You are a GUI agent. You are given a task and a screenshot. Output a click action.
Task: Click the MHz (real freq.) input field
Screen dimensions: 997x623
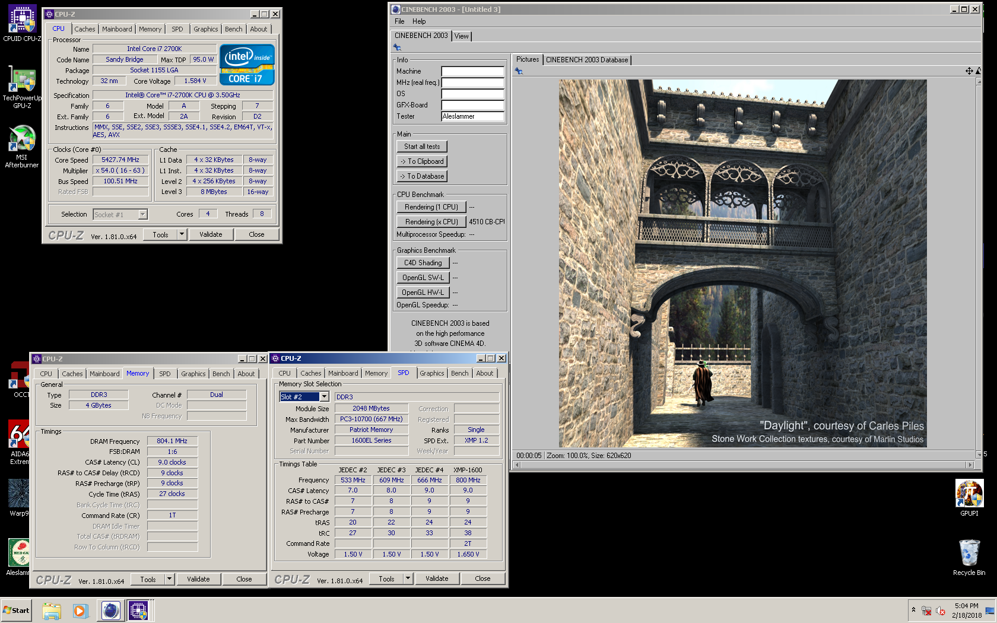[x=472, y=82]
